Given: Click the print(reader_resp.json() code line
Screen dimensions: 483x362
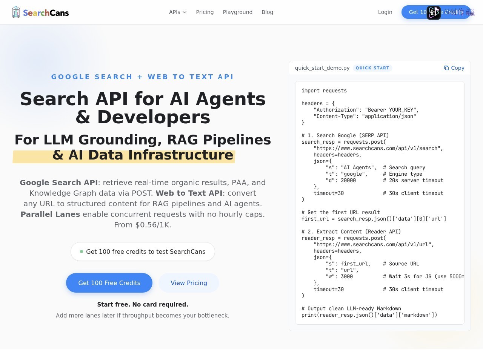Looking at the screenshot, I should [x=369, y=315].
